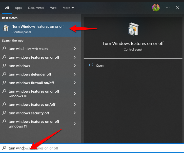Expand 'turn windows features on or off' chevron
The width and height of the screenshot is (184, 153).
tap(75, 57)
